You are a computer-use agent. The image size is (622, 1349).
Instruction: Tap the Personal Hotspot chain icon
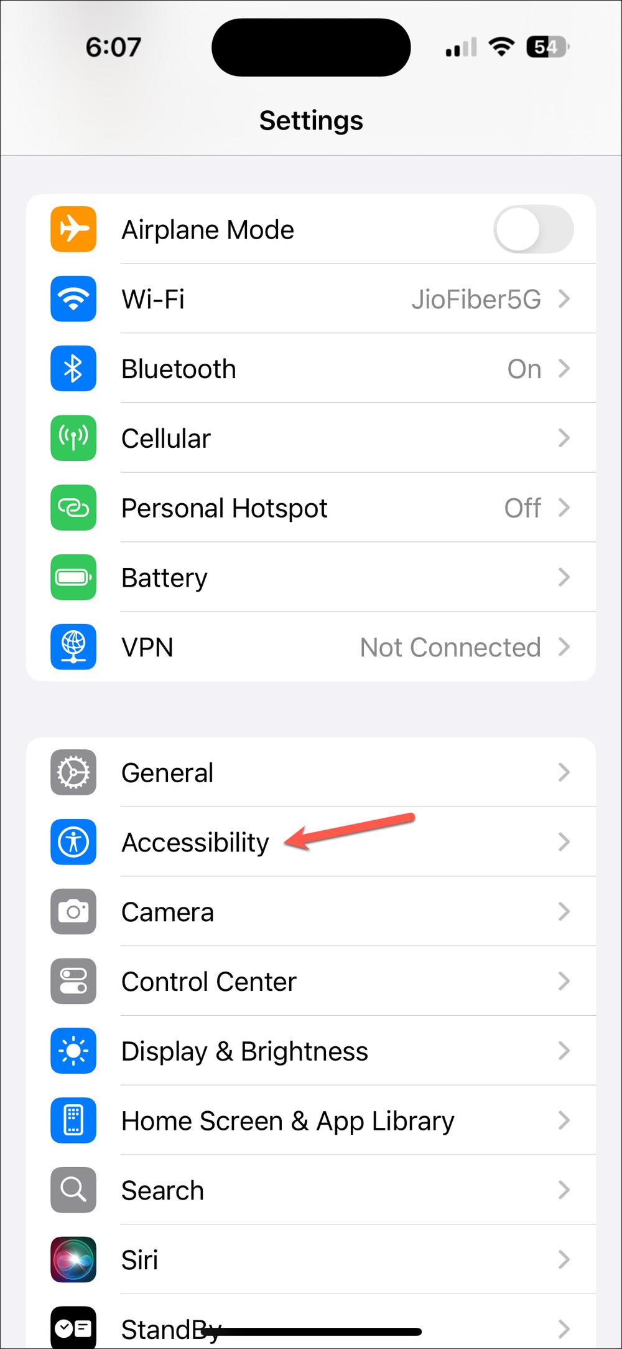pyautogui.click(x=73, y=508)
